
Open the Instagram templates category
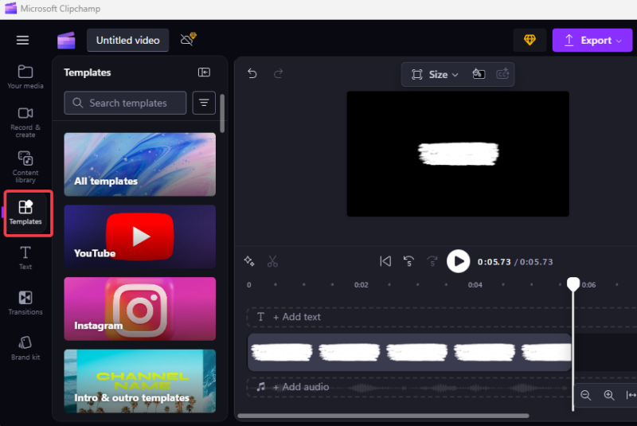coord(140,309)
